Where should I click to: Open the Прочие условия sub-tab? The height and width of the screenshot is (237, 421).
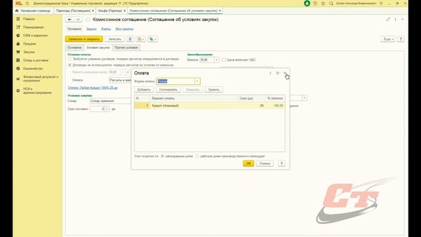[x=126, y=47]
